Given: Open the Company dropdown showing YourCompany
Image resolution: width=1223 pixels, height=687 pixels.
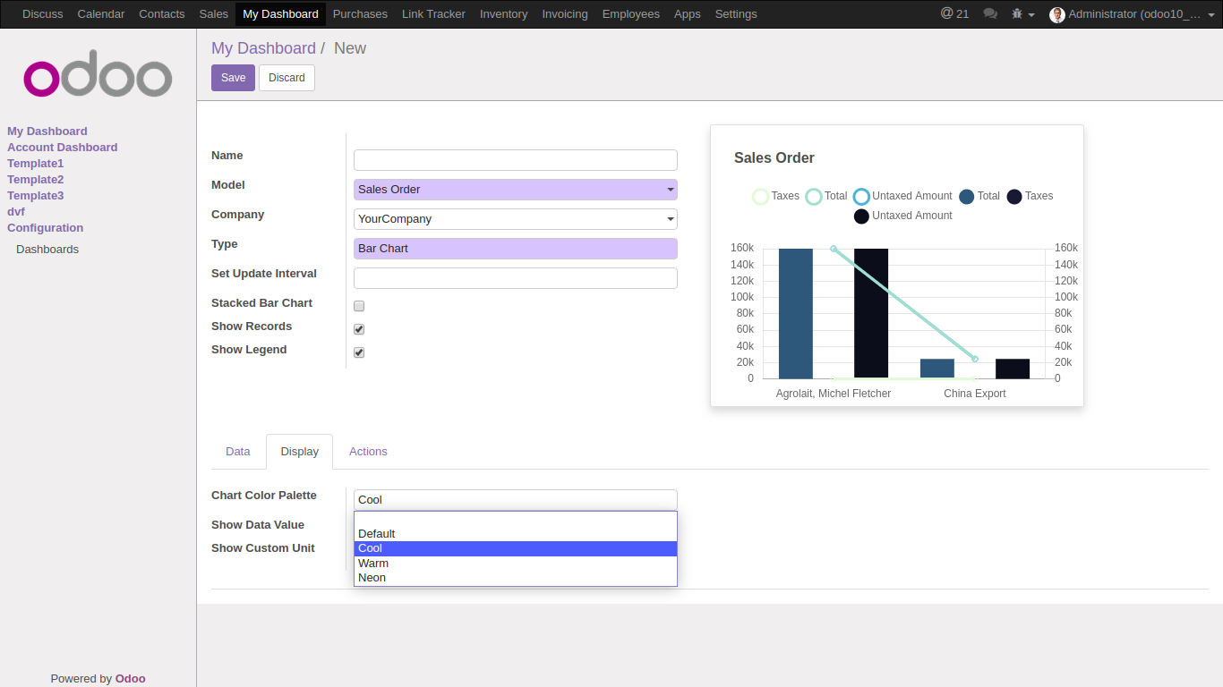Looking at the screenshot, I should pos(516,219).
